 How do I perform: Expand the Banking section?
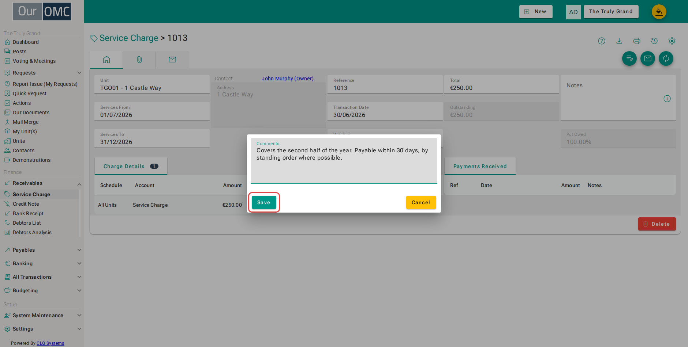coord(42,263)
